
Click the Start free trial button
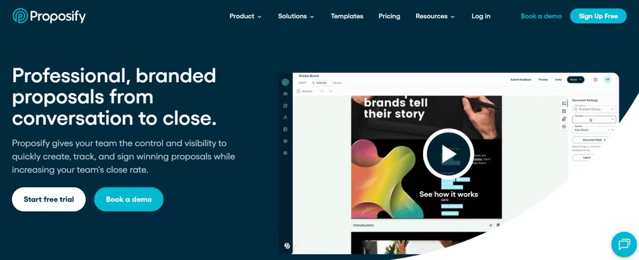[49, 199]
